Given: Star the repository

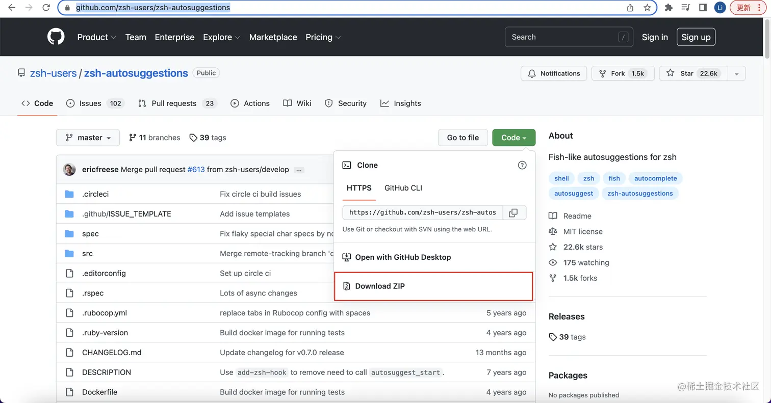Looking at the screenshot, I should 693,73.
